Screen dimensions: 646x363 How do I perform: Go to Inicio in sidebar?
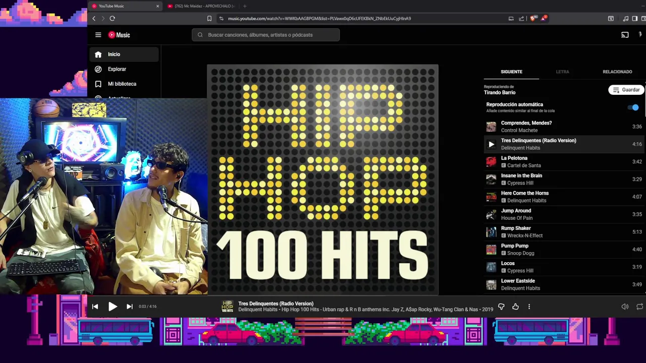tap(124, 54)
